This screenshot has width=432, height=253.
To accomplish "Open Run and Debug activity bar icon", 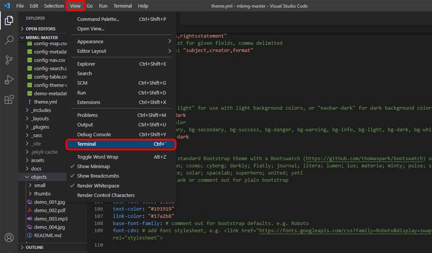I will point(8,79).
